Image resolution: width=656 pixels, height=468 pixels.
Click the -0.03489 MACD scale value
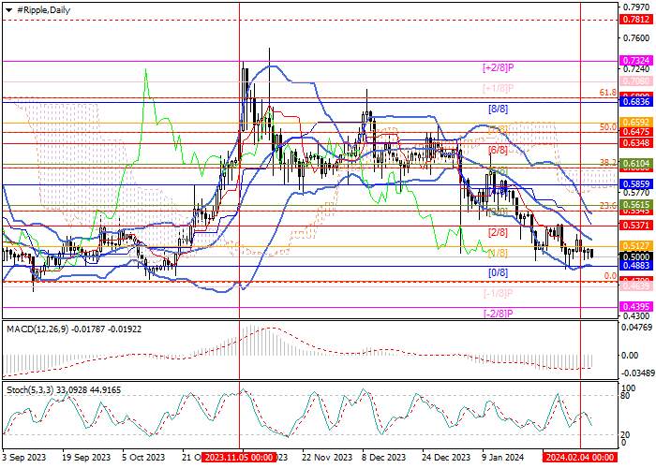click(x=636, y=373)
